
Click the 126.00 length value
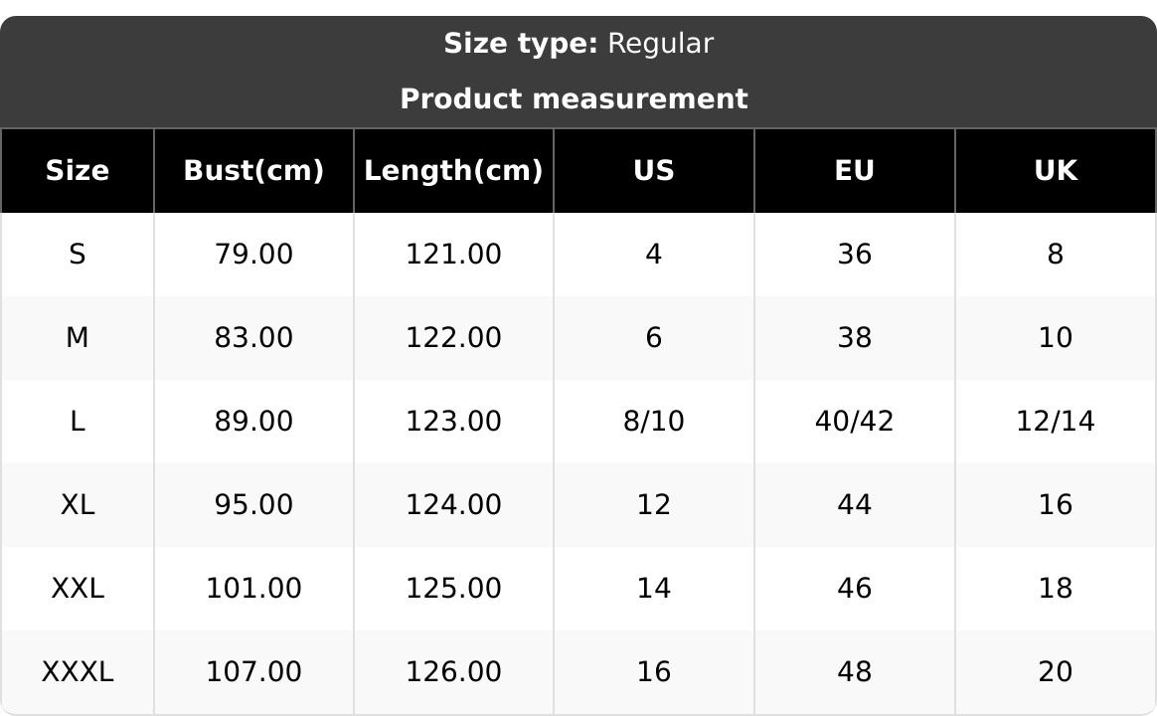coord(453,672)
